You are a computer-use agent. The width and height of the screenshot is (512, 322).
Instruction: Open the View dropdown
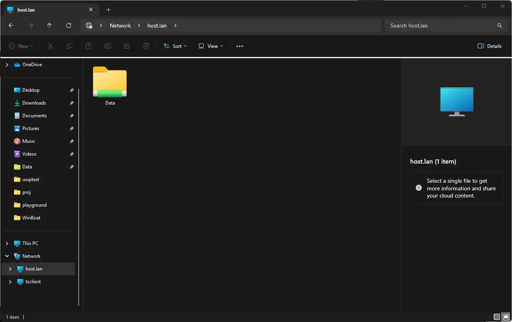tap(210, 46)
